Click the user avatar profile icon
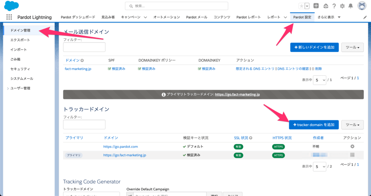Image resolution: width=371 pixels, height=196 pixels. [x=362, y=6]
